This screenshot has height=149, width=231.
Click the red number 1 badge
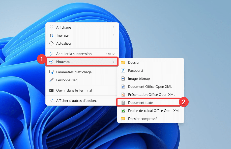pyautogui.click(x=41, y=59)
